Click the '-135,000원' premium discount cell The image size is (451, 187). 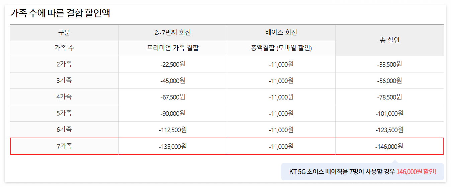pyautogui.click(x=173, y=146)
